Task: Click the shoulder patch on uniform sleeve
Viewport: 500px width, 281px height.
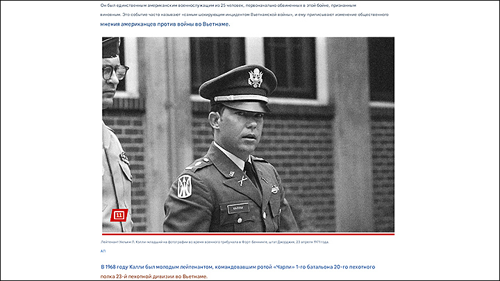Action: click(x=185, y=186)
